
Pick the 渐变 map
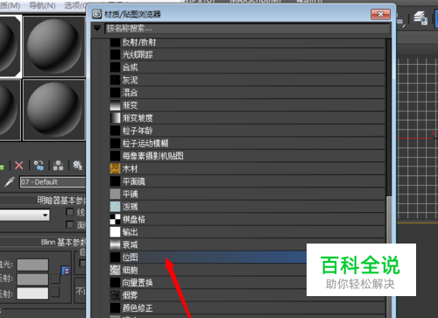click(x=247, y=105)
